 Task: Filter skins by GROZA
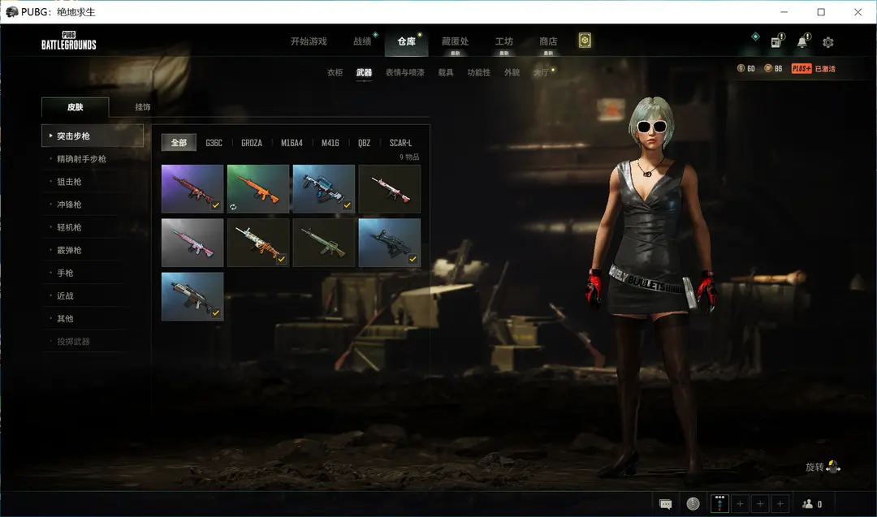click(252, 143)
